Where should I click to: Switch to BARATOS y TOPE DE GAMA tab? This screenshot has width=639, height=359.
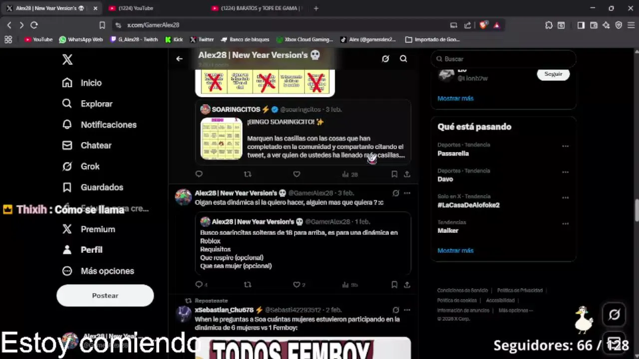coord(256,8)
